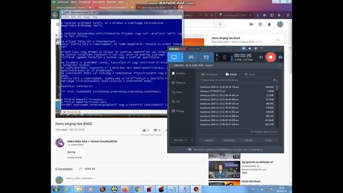Click the Upload (Feltöltés) button in Bandicam

tap(248, 140)
